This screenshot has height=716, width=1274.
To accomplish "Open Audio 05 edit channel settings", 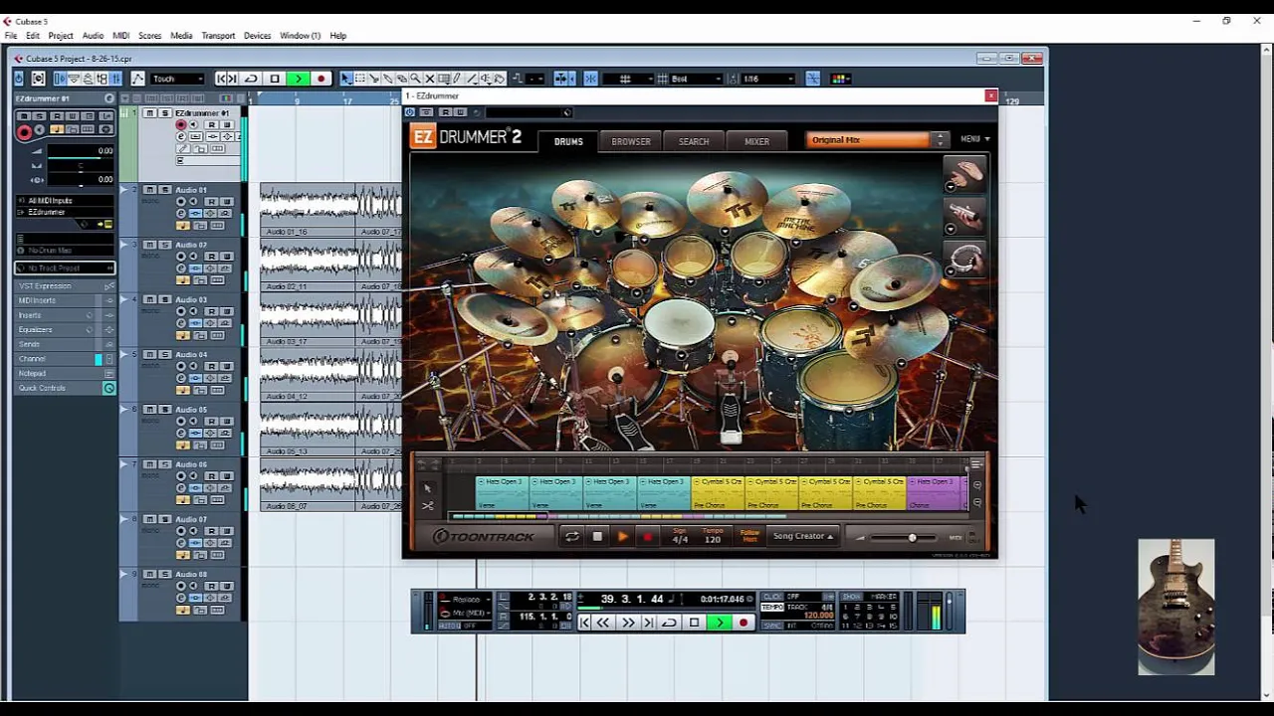I will coord(181,432).
